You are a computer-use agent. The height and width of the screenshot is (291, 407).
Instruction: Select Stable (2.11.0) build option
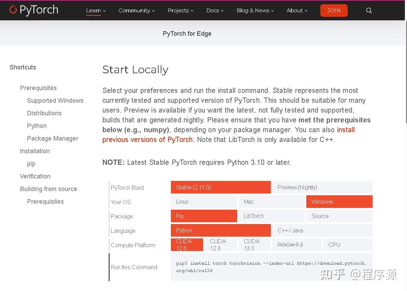(x=221, y=187)
